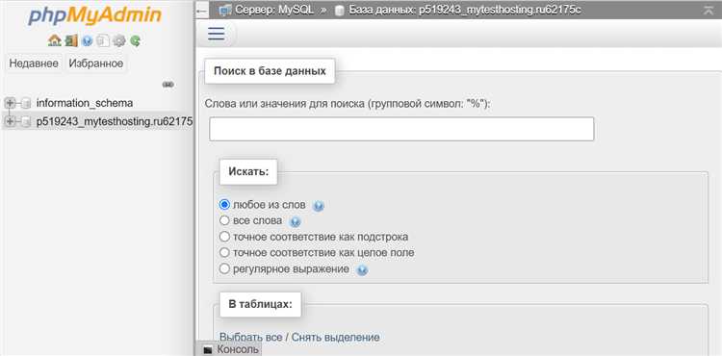Screen dimensions: 722x356
Task: Click the page collapse icon top right
Action: click(709, 11)
